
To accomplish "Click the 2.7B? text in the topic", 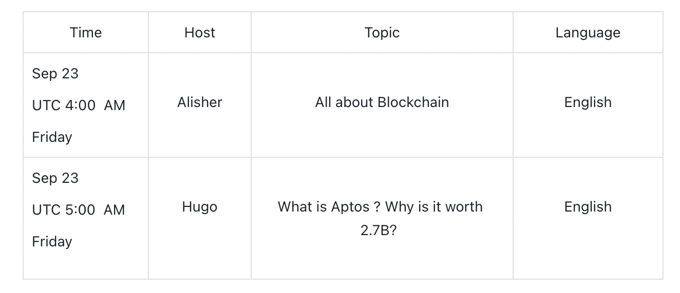I will point(379,230).
